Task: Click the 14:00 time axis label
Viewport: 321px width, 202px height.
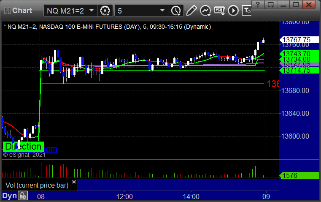Action: pyautogui.click(x=191, y=197)
